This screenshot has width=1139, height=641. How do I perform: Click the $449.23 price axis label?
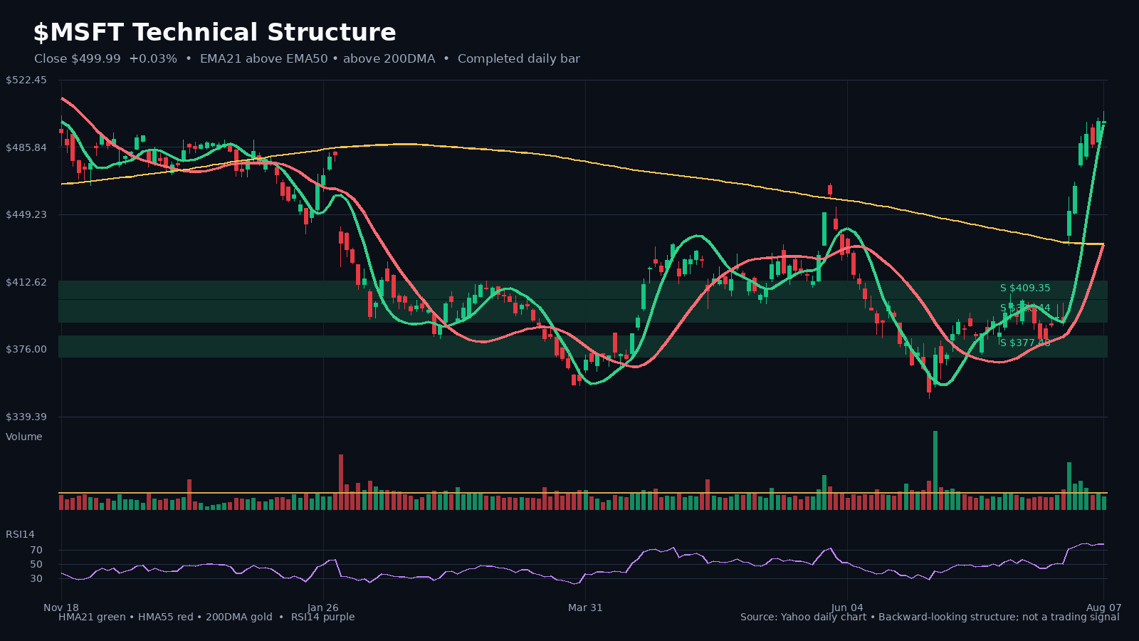tap(26, 214)
